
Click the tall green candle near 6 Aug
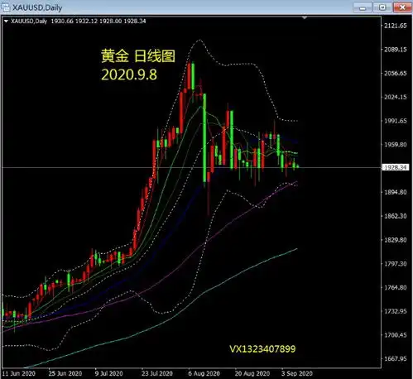tap(204, 137)
